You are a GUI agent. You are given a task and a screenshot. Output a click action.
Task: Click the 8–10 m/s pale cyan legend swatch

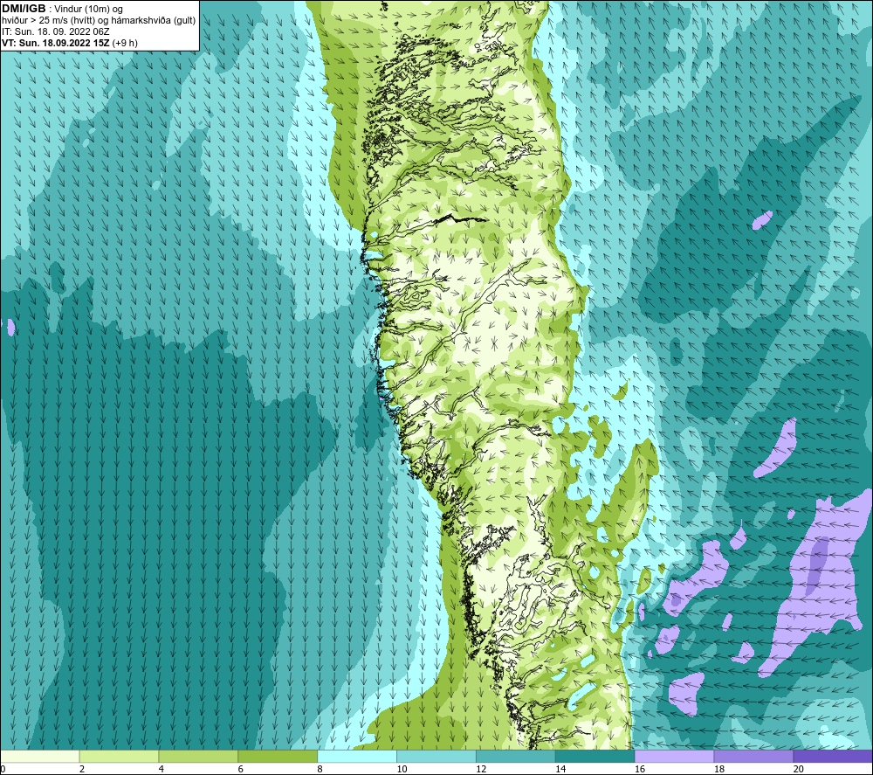coord(357,756)
